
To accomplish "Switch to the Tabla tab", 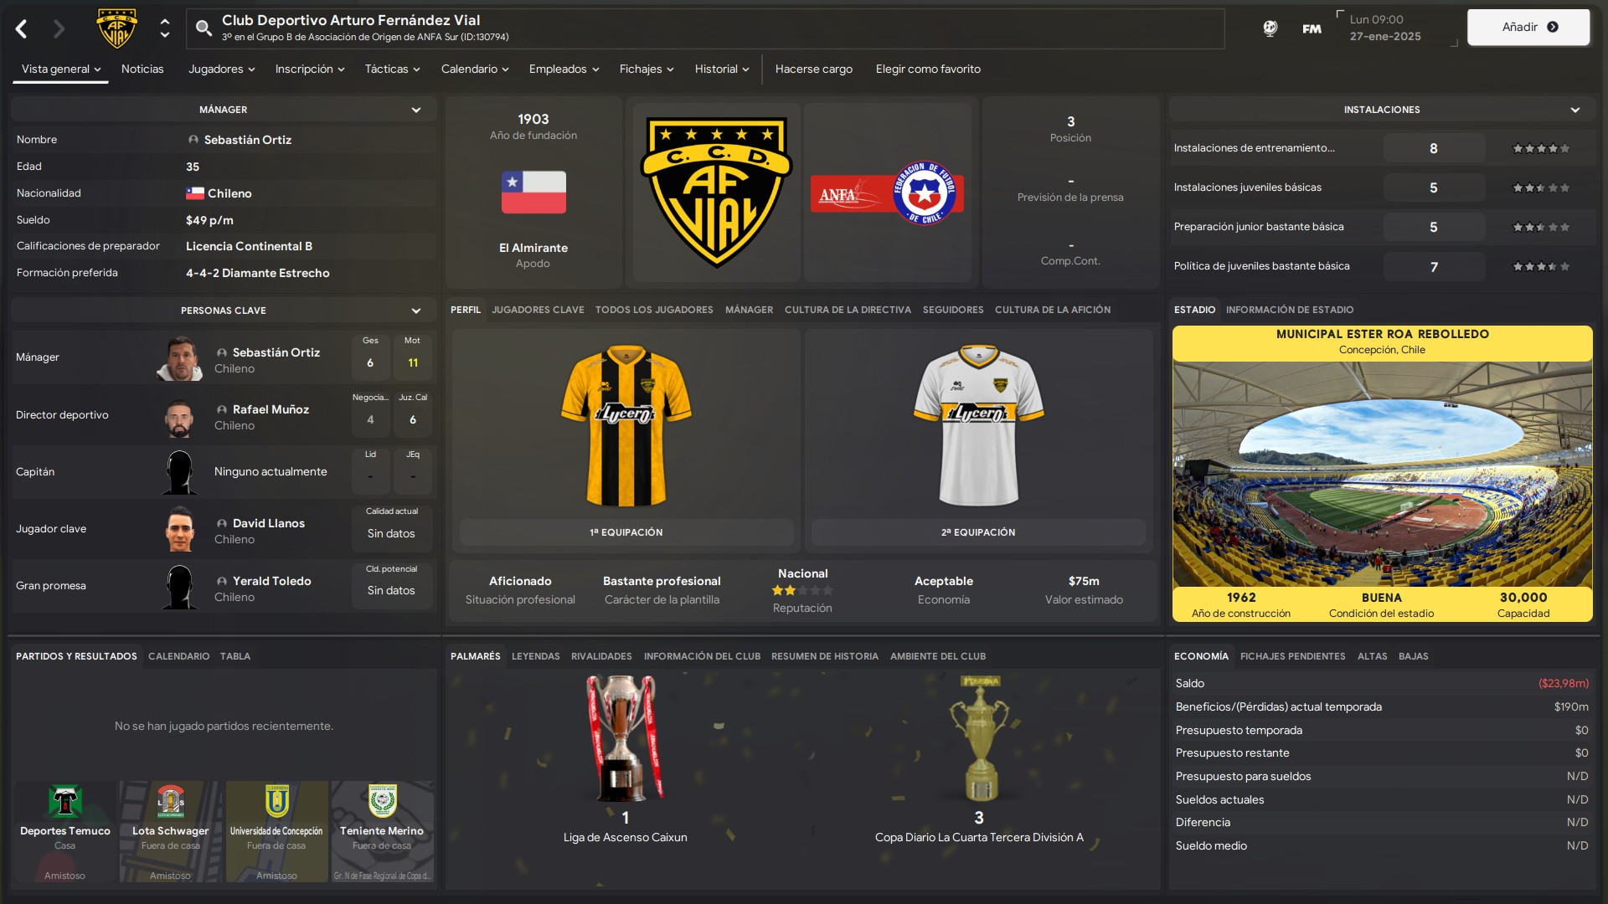I will point(235,656).
